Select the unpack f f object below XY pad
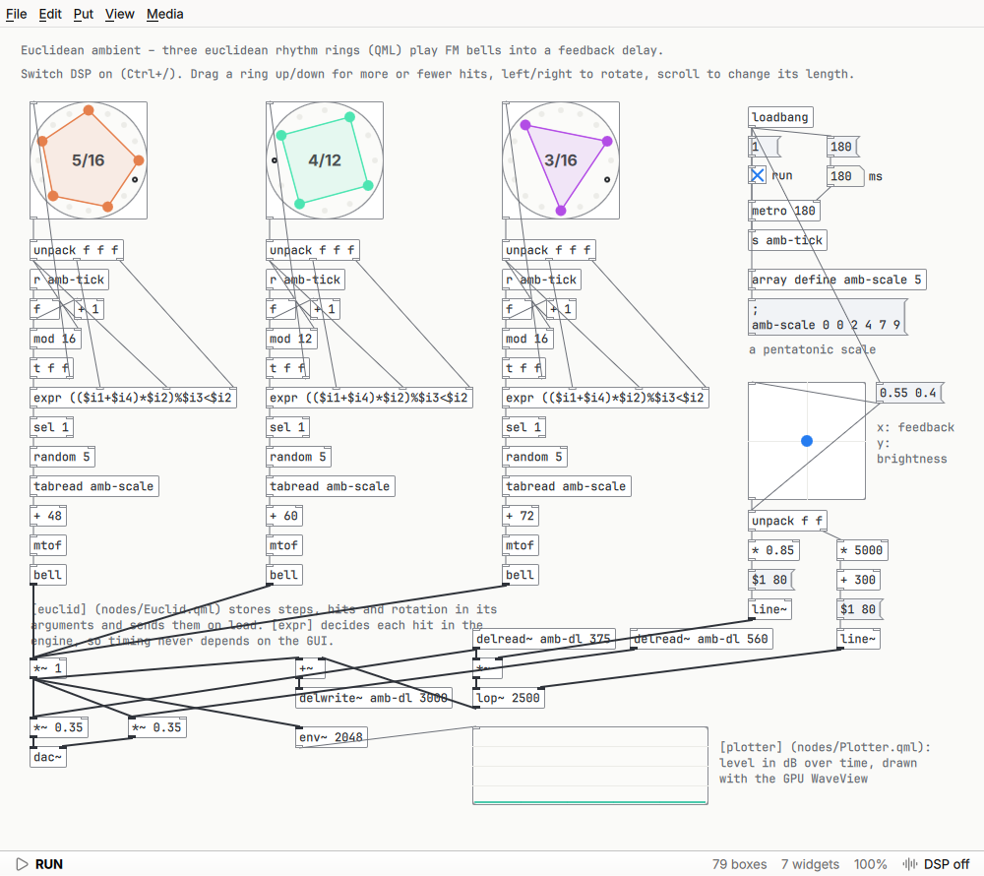This screenshot has width=984, height=876. (787, 521)
